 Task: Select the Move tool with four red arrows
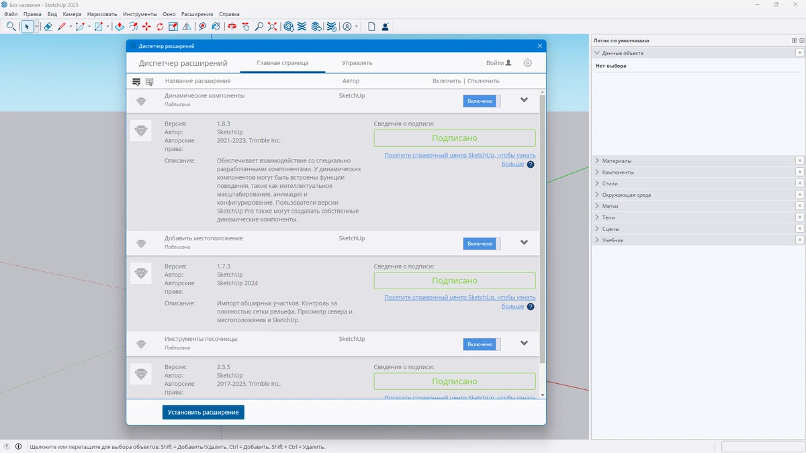(146, 27)
